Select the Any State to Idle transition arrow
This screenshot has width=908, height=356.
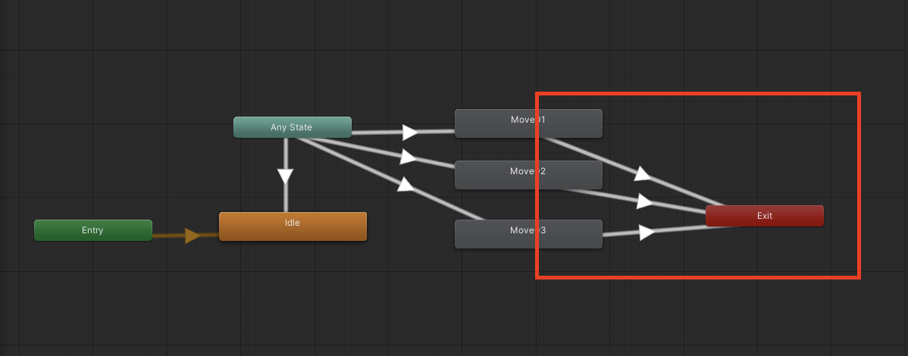click(285, 176)
